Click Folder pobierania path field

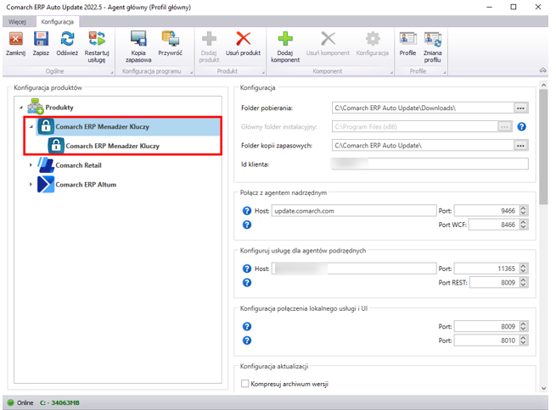[x=423, y=108]
